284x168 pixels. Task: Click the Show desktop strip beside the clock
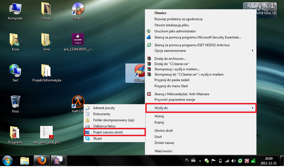[x=282, y=161]
